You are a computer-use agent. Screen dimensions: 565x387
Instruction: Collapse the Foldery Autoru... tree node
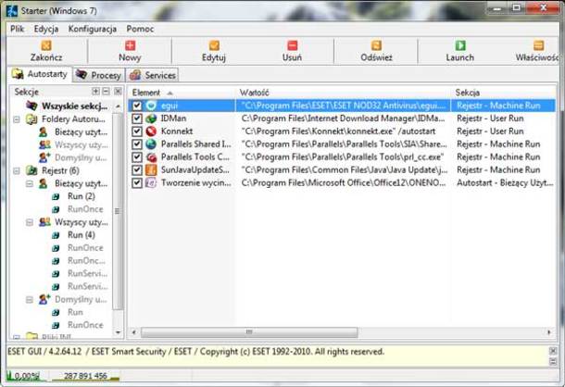tap(17, 119)
